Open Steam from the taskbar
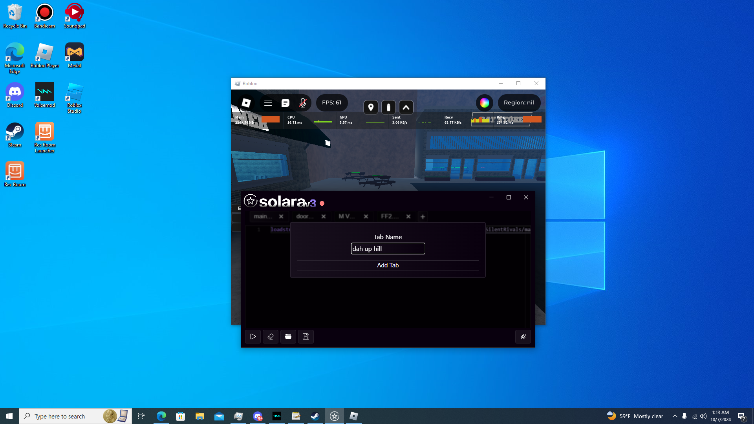 315,416
